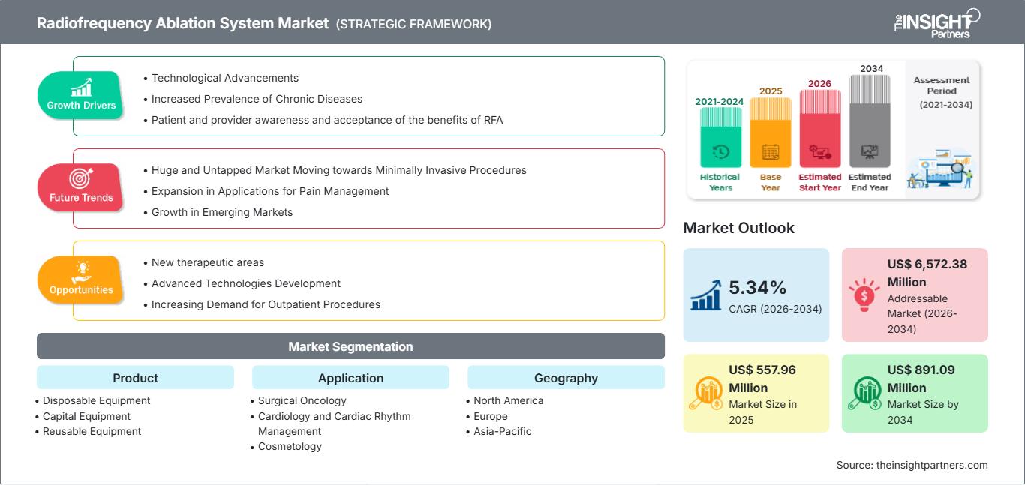Click the Europe item

pos(491,416)
